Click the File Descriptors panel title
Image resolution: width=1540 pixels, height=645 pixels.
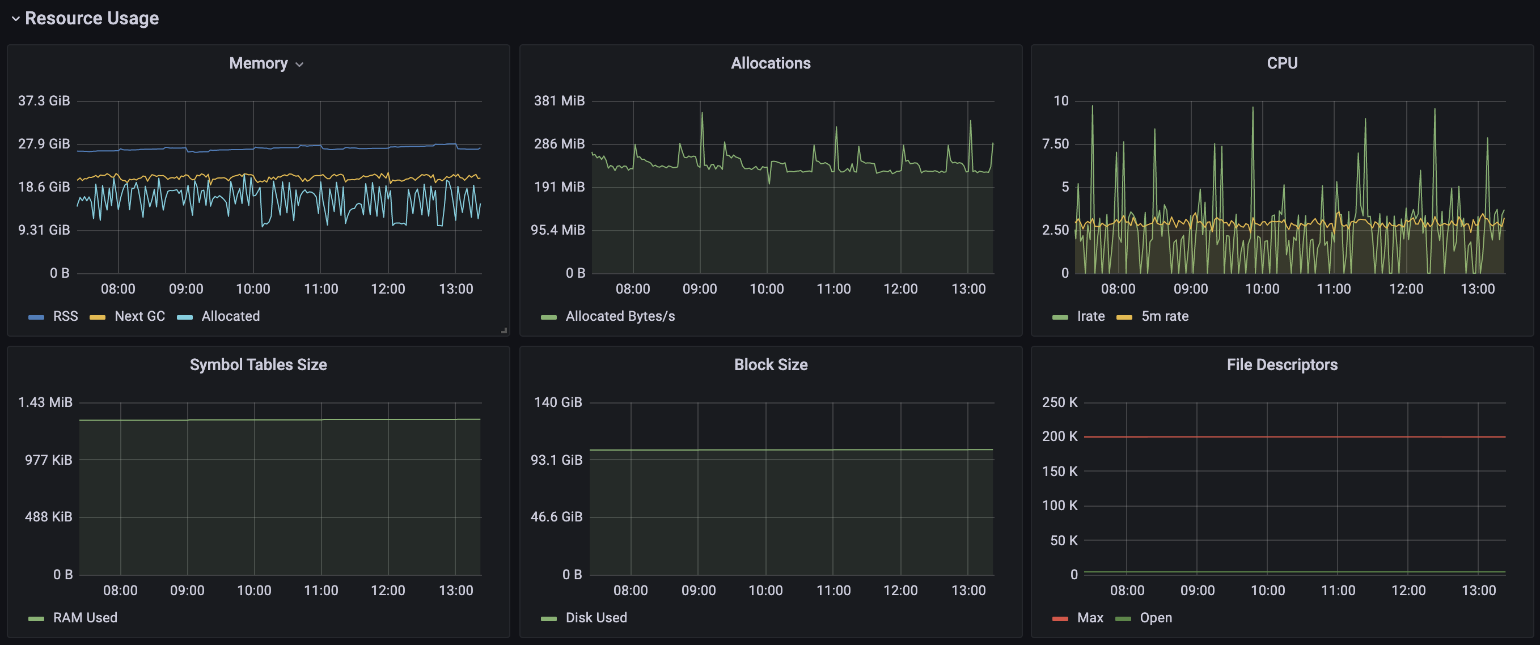point(1282,364)
